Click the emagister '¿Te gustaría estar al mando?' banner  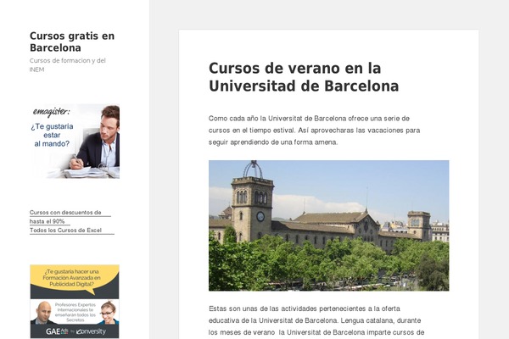(x=75, y=142)
